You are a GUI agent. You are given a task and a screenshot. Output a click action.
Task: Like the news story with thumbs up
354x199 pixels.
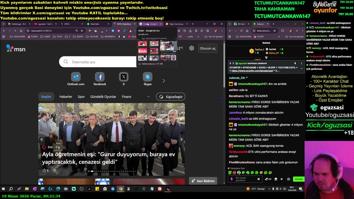(x=44, y=171)
